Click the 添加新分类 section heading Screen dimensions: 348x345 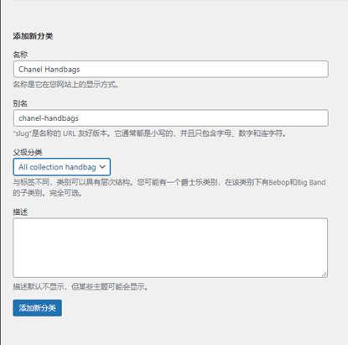click(x=33, y=36)
